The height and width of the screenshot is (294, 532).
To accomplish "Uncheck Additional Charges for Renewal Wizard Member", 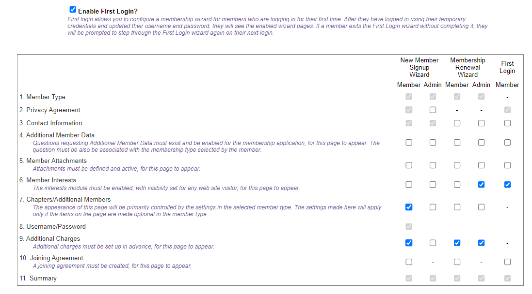I will (457, 243).
